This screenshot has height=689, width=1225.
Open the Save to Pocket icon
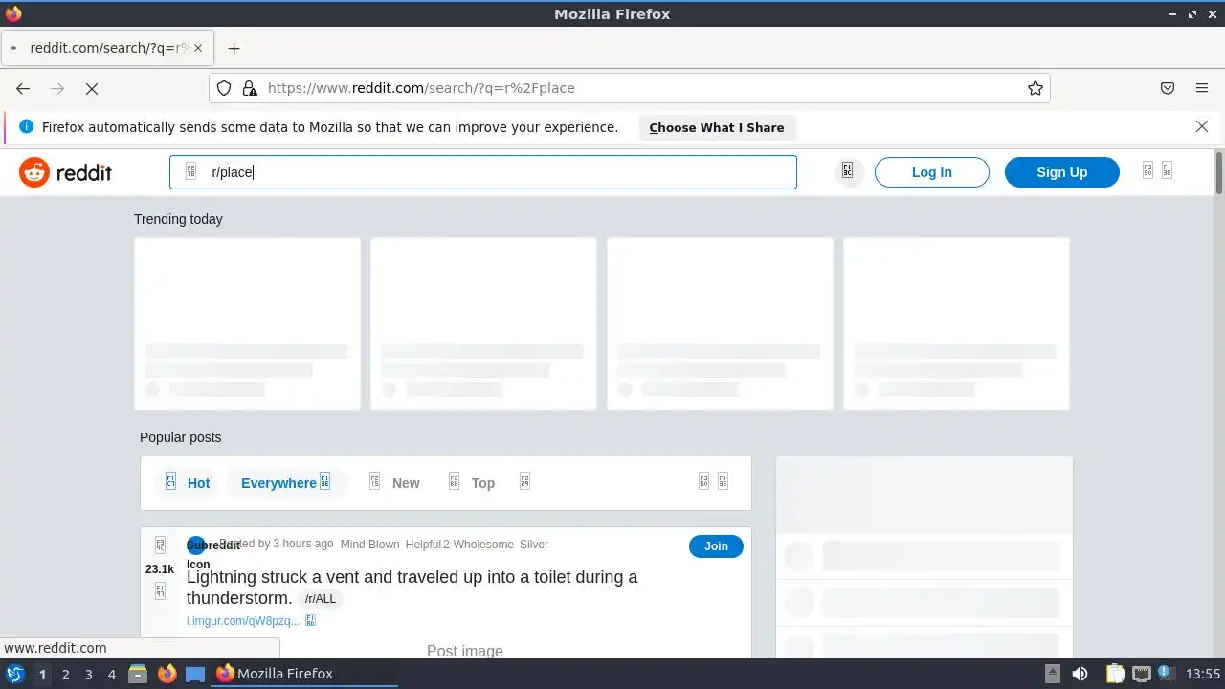click(x=1168, y=88)
